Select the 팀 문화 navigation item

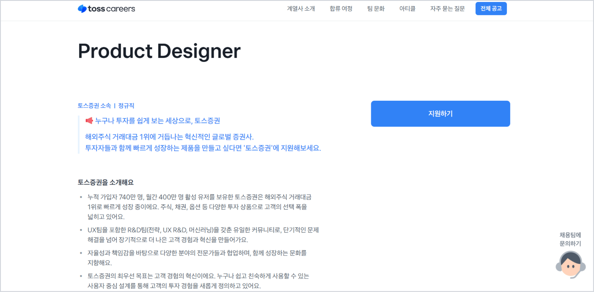point(376,8)
